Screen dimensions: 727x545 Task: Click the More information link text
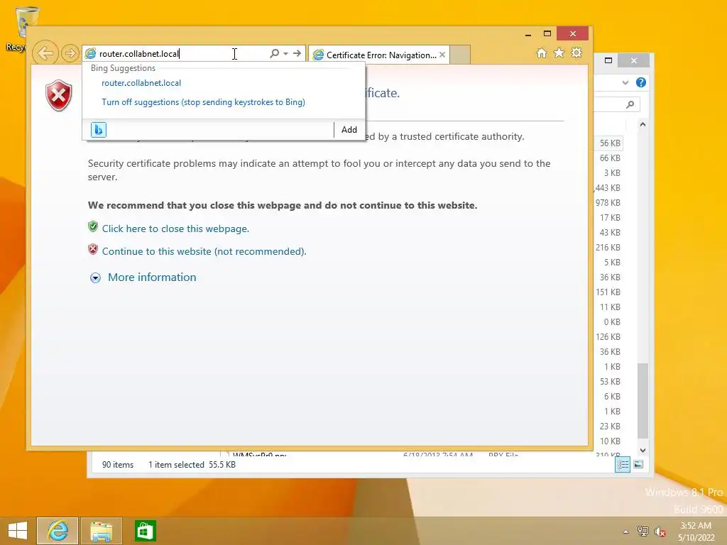point(152,277)
